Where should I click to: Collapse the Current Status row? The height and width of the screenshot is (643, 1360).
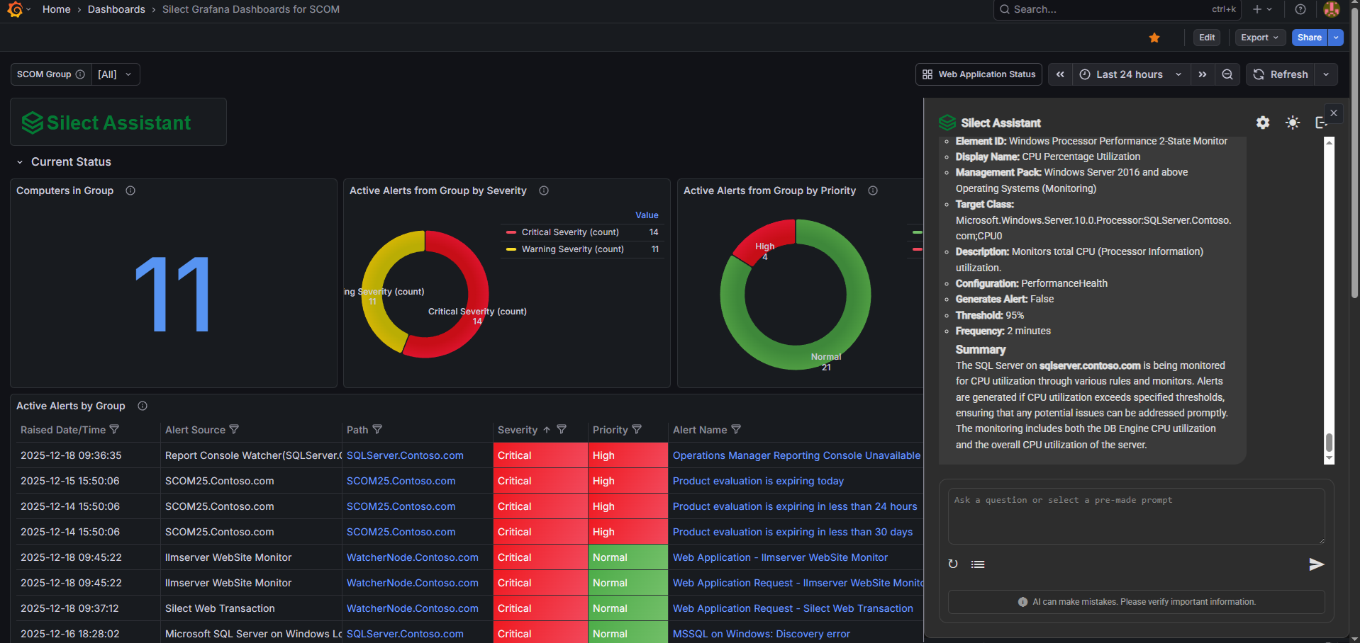20,162
